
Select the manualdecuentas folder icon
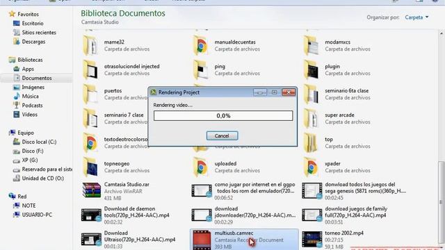pos(201,45)
